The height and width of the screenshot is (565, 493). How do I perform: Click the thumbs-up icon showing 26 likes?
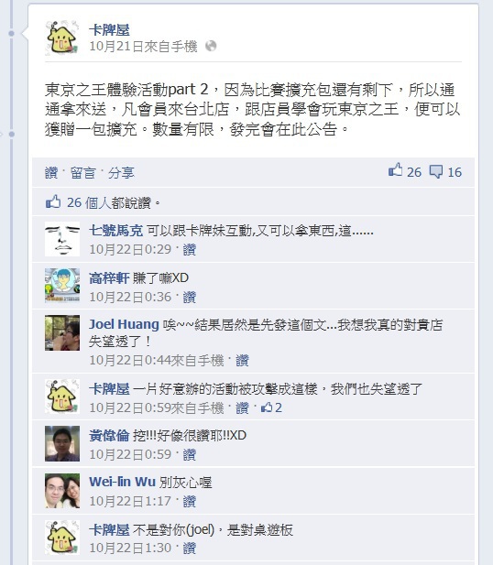tap(395, 170)
